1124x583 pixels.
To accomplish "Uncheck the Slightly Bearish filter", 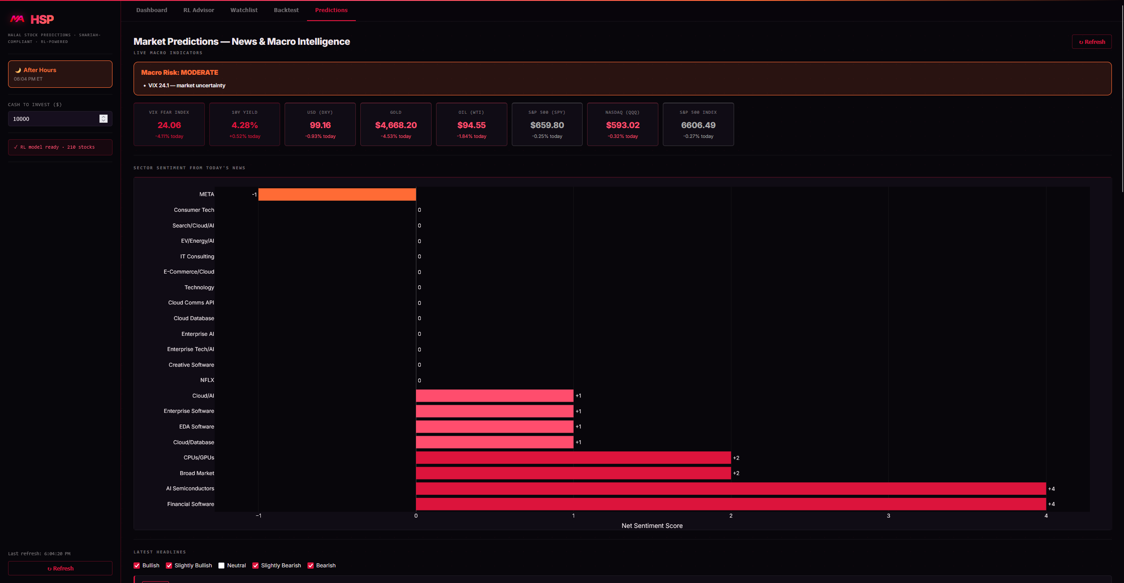I will pyautogui.click(x=255, y=566).
